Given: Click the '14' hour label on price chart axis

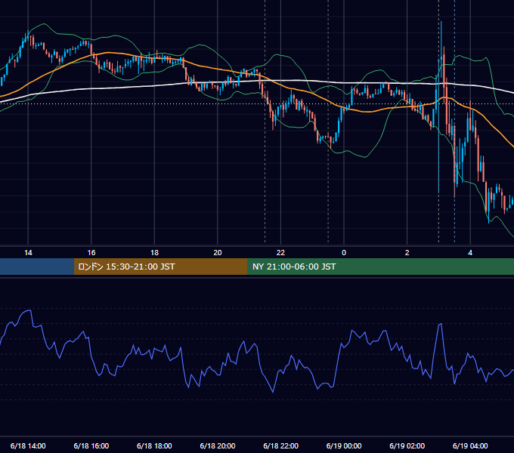Looking at the screenshot, I should [28, 253].
